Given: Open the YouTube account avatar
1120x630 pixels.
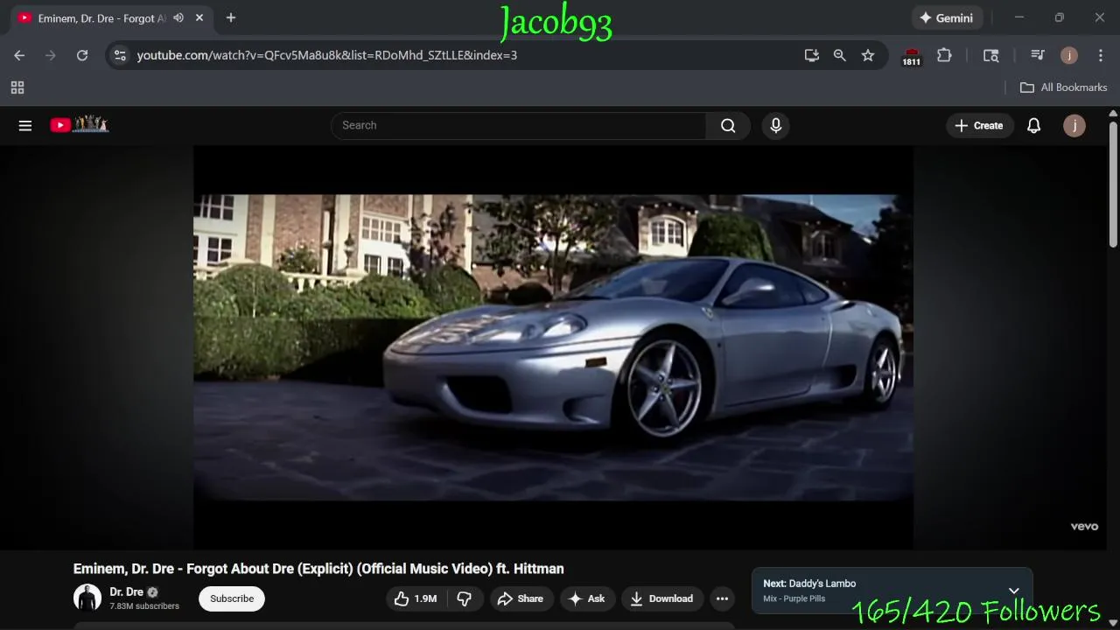Looking at the screenshot, I should [x=1074, y=125].
